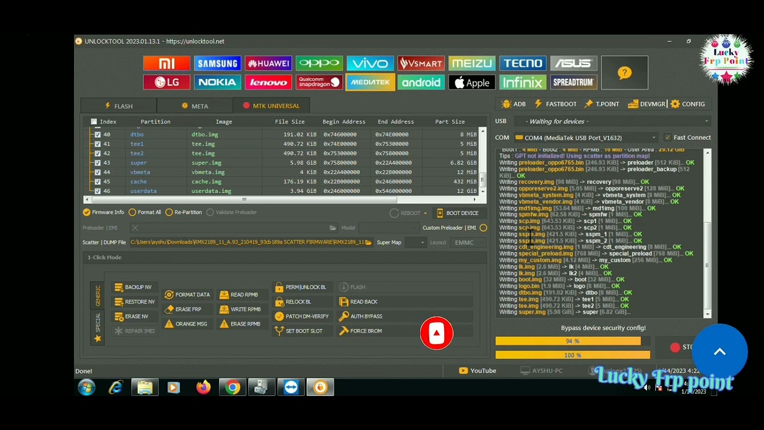Open the Tecno brand section
This screenshot has width=764, height=430.
point(523,63)
